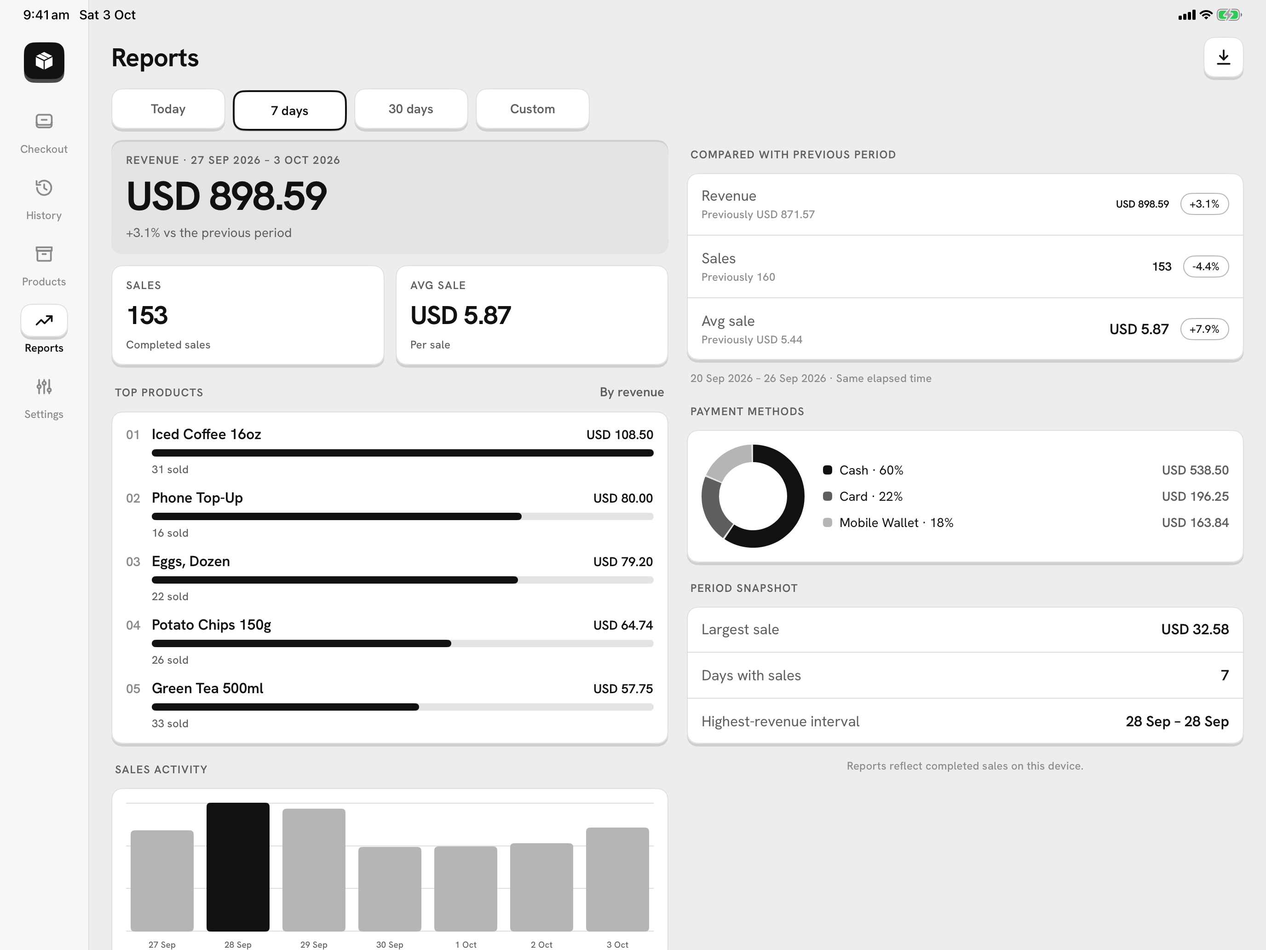This screenshot has height=950, width=1266.
Task: Go to Products box icon
Action: (44, 254)
